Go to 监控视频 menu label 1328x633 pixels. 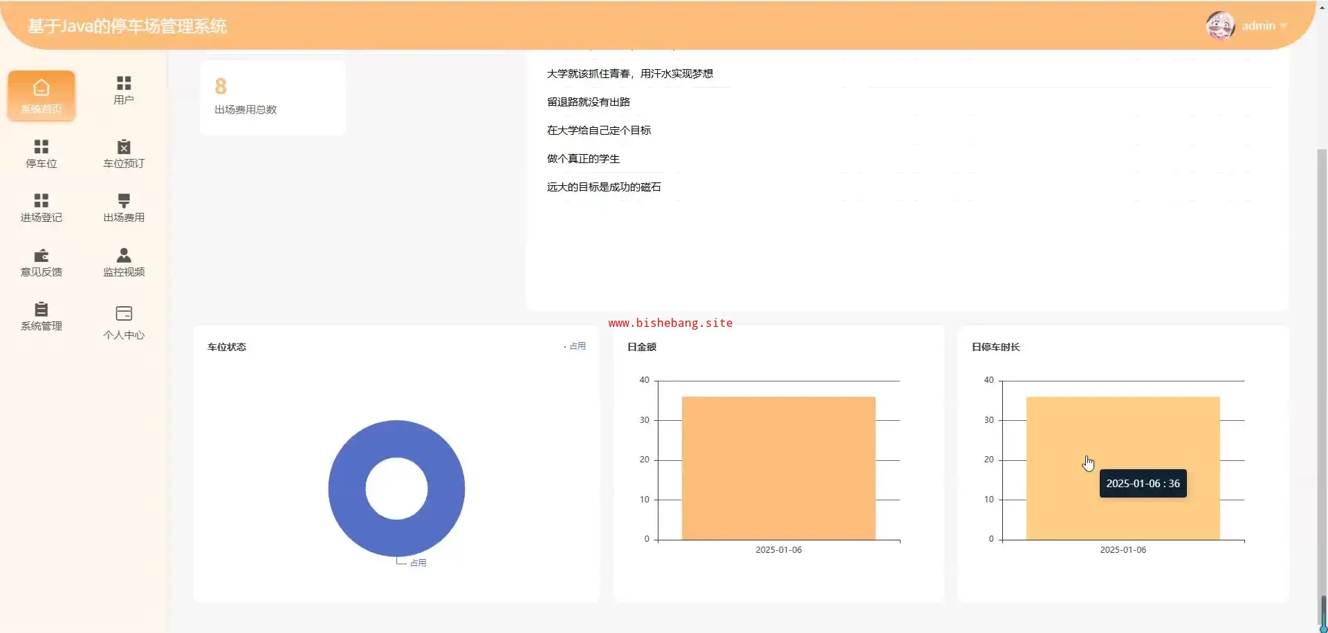(124, 272)
